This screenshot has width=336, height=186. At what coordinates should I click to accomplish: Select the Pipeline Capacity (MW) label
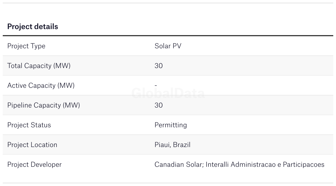click(44, 105)
